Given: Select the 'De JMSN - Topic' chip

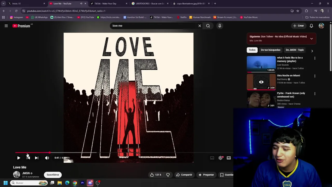Looking at the screenshot, I should 295,50.
